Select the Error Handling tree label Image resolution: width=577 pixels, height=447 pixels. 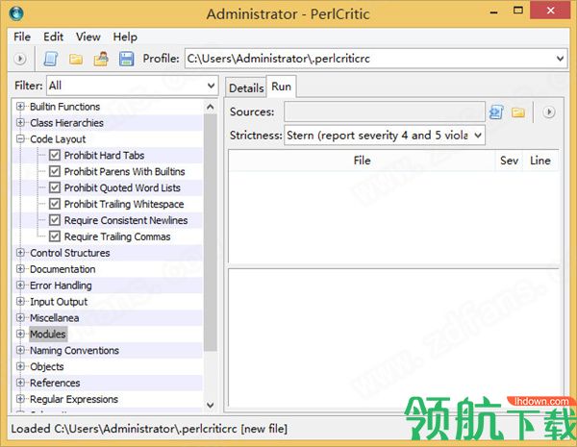pos(61,286)
